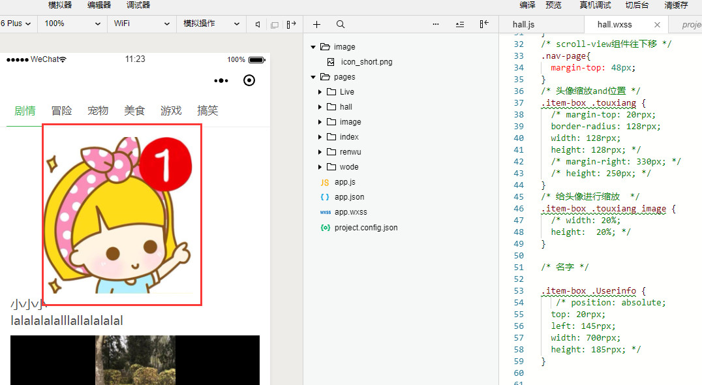Close the hall.wxss editor tab
The height and width of the screenshot is (385, 702).
click(x=657, y=25)
